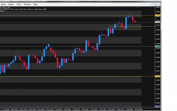Click the yellow 1.3994 price label

coord(158,76)
